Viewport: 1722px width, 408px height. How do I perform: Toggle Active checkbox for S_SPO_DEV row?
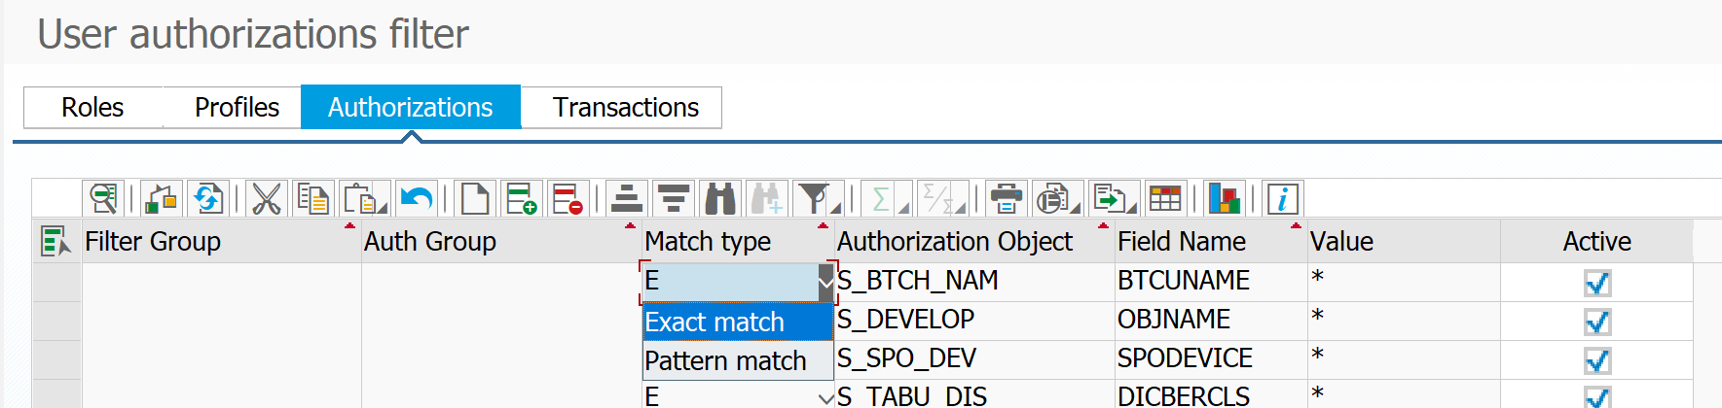pos(1596,360)
